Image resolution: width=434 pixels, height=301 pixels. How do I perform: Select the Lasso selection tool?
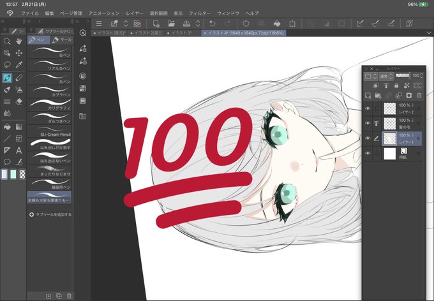pos(7,65)
